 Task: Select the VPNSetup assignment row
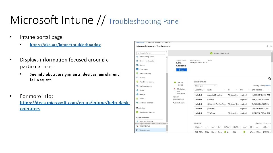click(232, 113)
